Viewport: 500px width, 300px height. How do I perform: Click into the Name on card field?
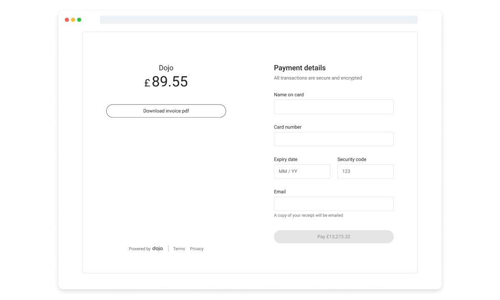[334, 107]
